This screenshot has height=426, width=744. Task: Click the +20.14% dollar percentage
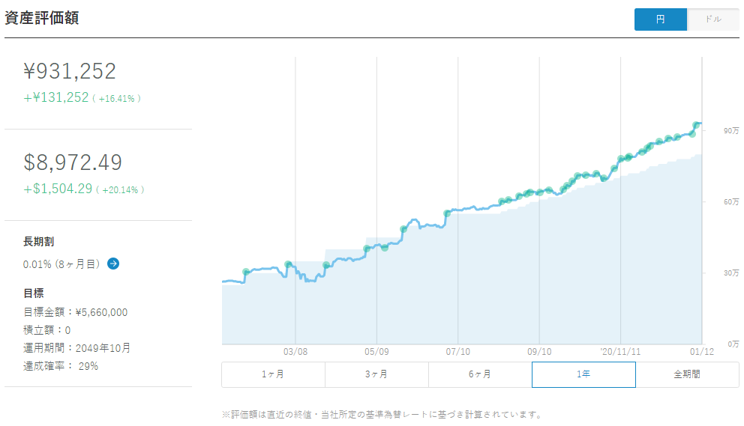[x=120, y=190]
